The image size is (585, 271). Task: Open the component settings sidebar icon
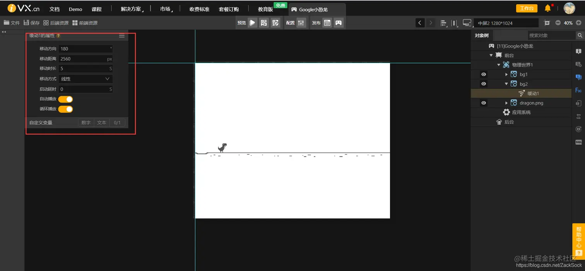[x=578, y=64]
